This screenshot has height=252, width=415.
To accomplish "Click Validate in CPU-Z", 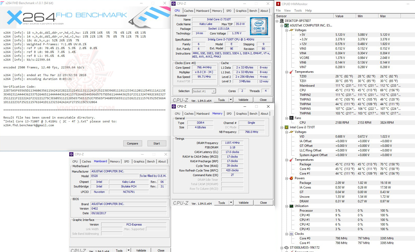I will pyautogui.click(x=243, y=100).
